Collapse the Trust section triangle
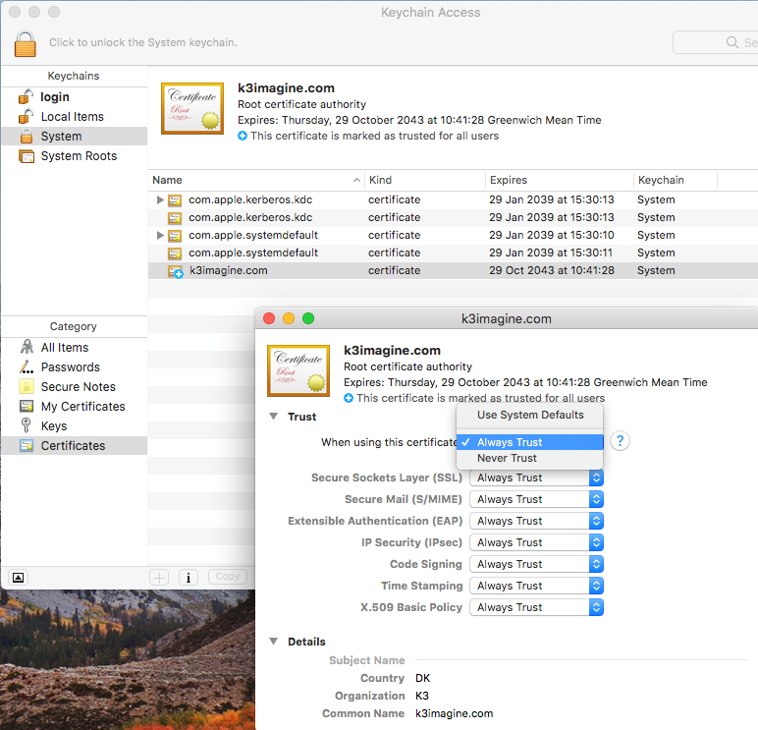758x730 pixels. 274,417
